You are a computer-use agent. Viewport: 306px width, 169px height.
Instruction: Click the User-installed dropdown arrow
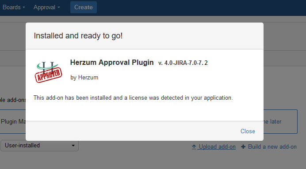(73, 146)
